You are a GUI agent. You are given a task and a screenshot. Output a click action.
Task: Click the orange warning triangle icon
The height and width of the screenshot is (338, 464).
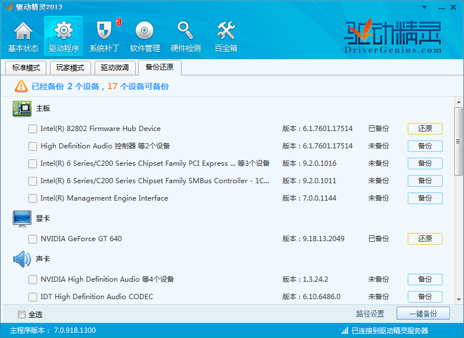point(21,86)
